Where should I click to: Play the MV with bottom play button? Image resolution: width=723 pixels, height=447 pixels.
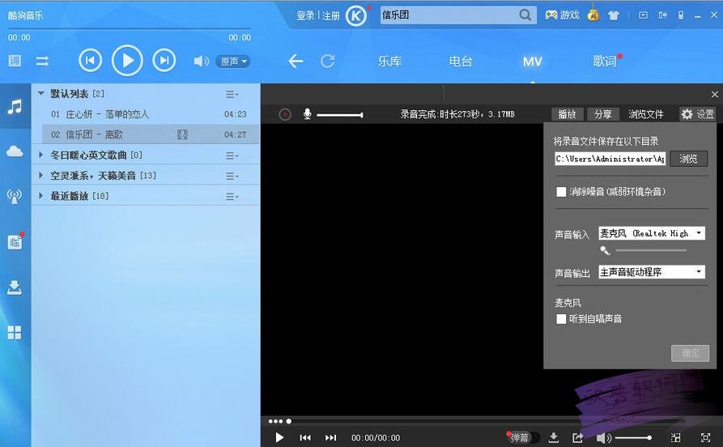tap(279, 437)
